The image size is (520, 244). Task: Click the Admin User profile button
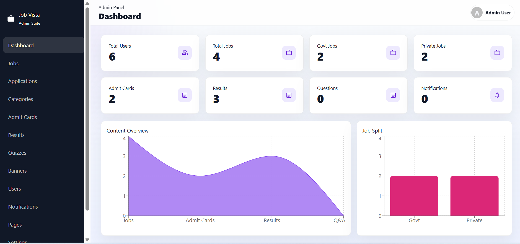coord(492,13)
